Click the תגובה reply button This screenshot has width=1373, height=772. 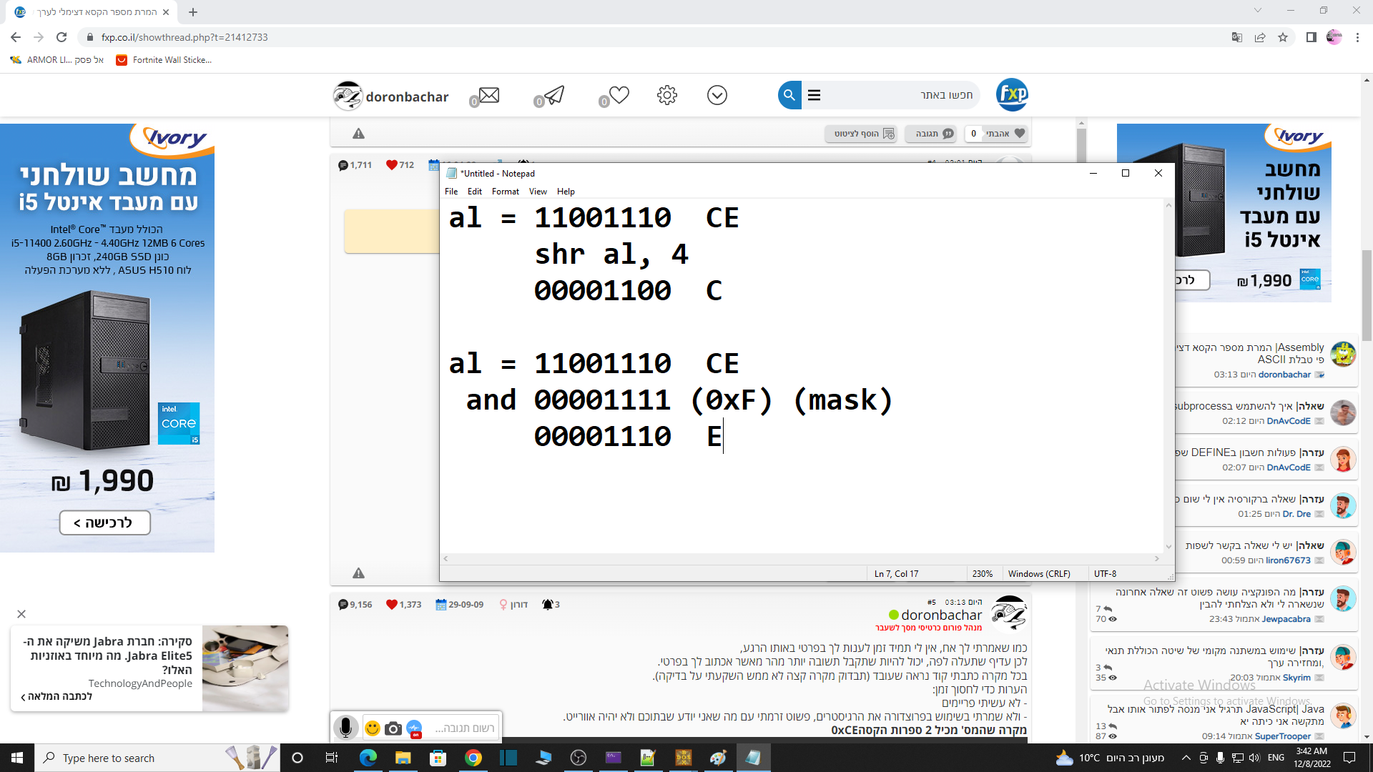tap(931, 134)
